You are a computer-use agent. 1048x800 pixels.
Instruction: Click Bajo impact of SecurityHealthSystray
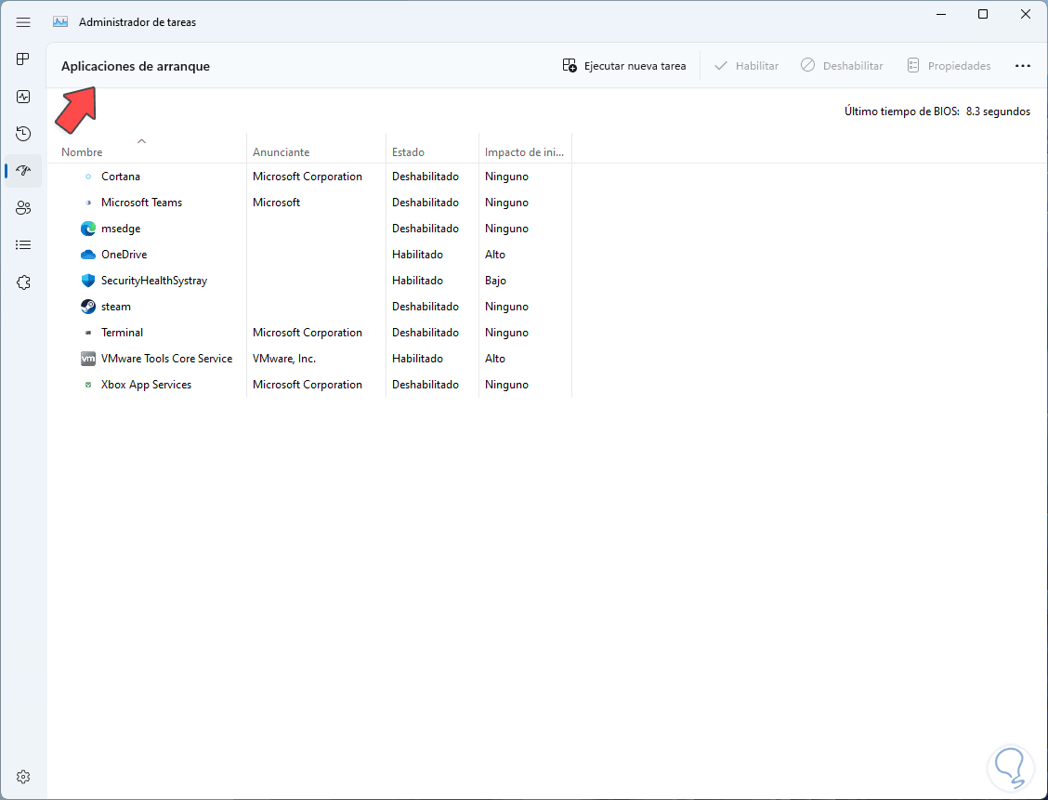[495, 281]
